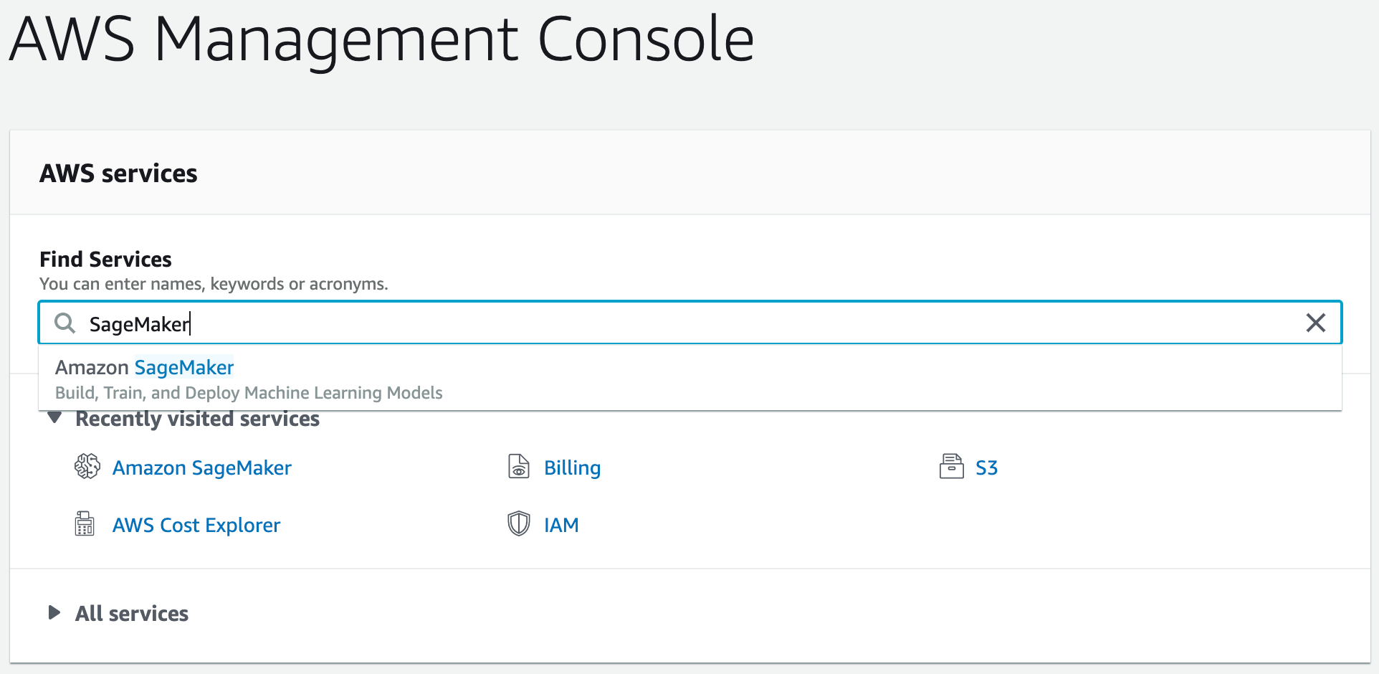Click the 'Build, Train, and Deploy' suggestion description
Viewport: 1379px width, 674px height.
click(x=249, y=393)
